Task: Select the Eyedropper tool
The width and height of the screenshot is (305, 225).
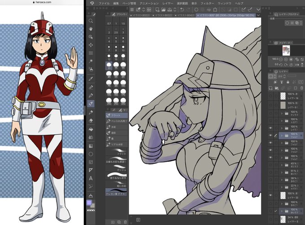Action: click(x=91, y=79)
